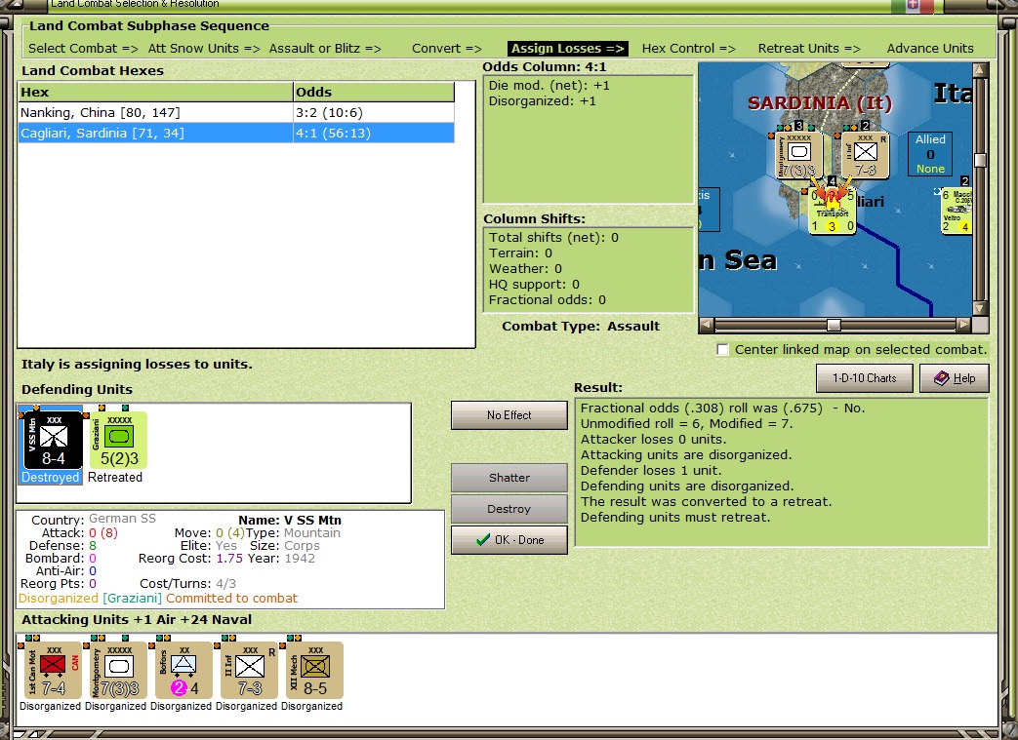This screenshot has width=1018, height=740.
Task: Enable center linked map on selected combat
Action: click(722, 350)
